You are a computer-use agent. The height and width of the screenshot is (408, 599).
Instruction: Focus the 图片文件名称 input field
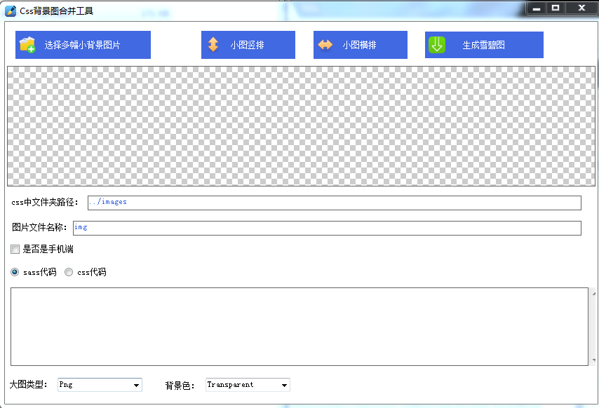[327, 228]
